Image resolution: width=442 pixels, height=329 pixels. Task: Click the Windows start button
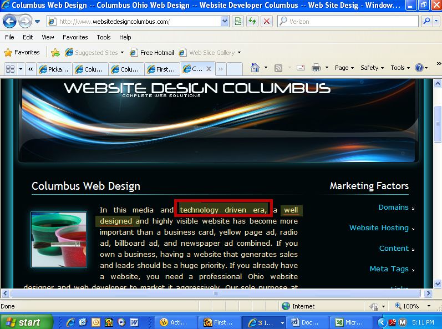click(26, 322)
